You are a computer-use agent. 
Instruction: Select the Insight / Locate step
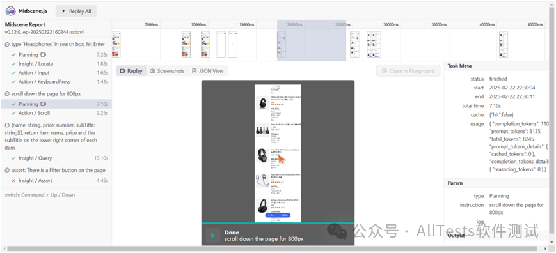(x=56, y=64)
